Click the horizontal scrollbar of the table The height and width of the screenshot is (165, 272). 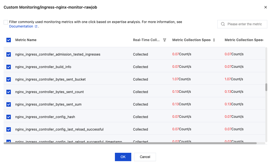pos(130,143)
